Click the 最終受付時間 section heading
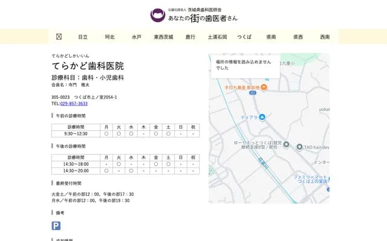 tap(68, 183)
